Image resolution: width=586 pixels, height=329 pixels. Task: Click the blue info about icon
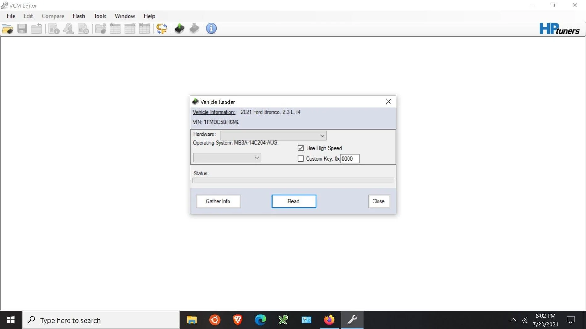point(211,29)
